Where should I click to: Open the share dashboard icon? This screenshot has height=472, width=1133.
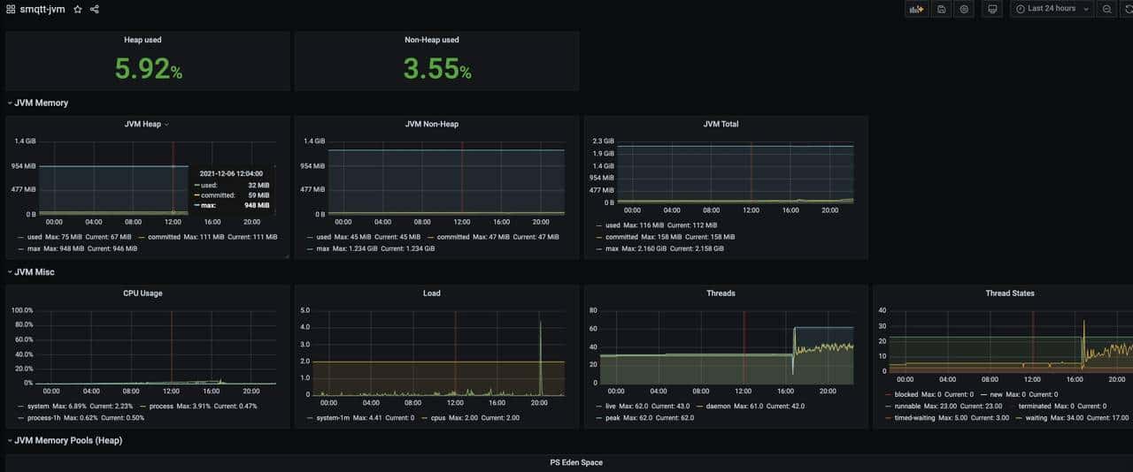(x=95, y=9)
